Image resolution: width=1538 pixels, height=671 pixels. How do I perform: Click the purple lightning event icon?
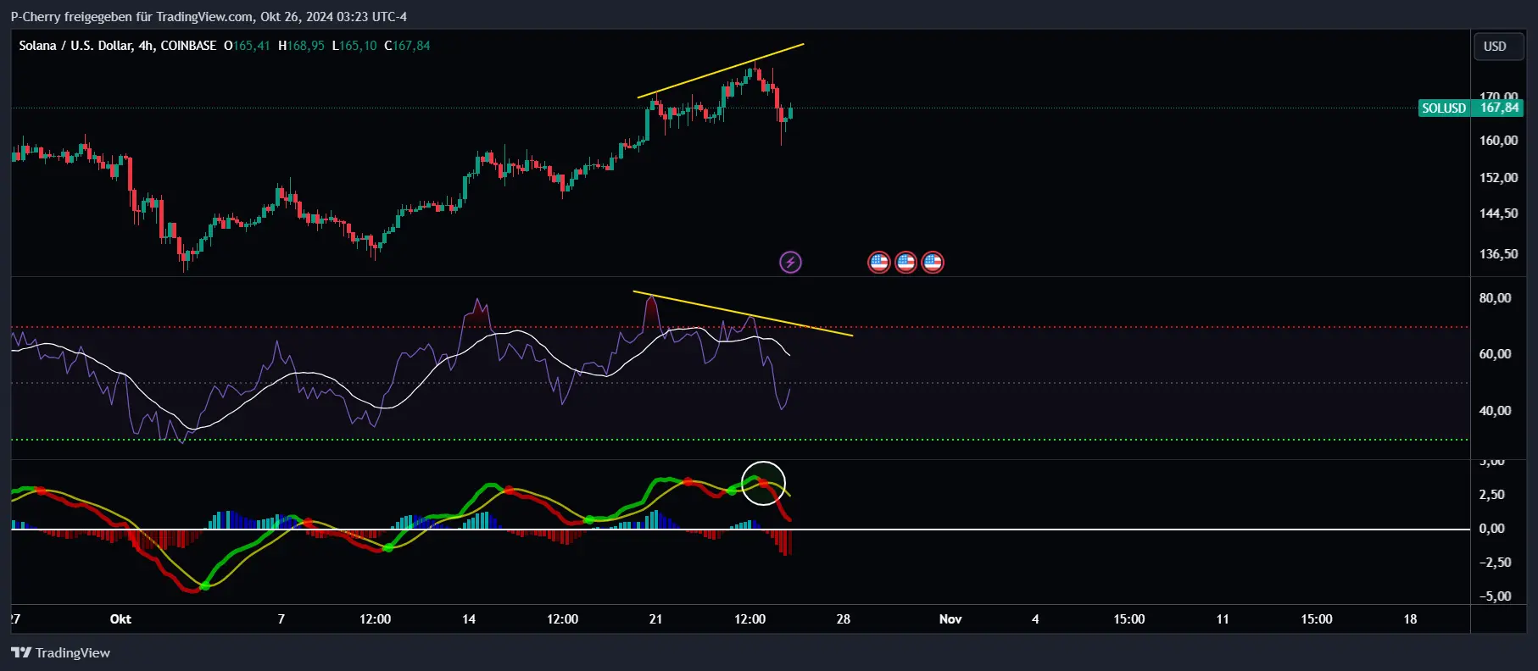coord(790,263)
